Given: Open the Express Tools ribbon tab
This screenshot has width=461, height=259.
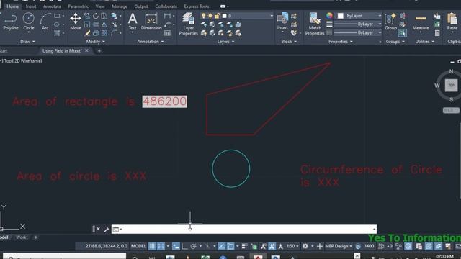Looking at the screenshot, I should pyautogui.click(x=197, y=6).
